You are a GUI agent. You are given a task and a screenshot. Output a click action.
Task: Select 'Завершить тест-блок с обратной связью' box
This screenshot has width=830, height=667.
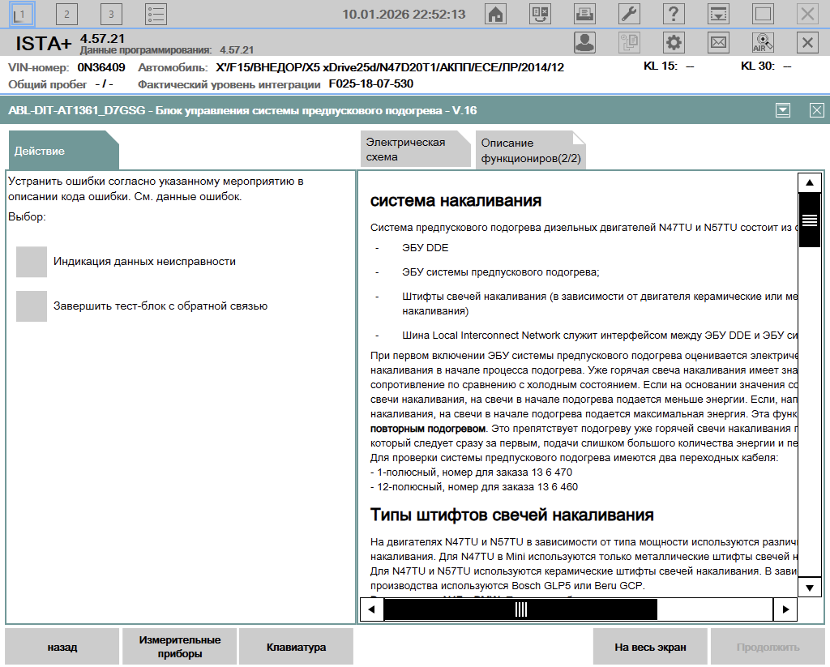32,306
